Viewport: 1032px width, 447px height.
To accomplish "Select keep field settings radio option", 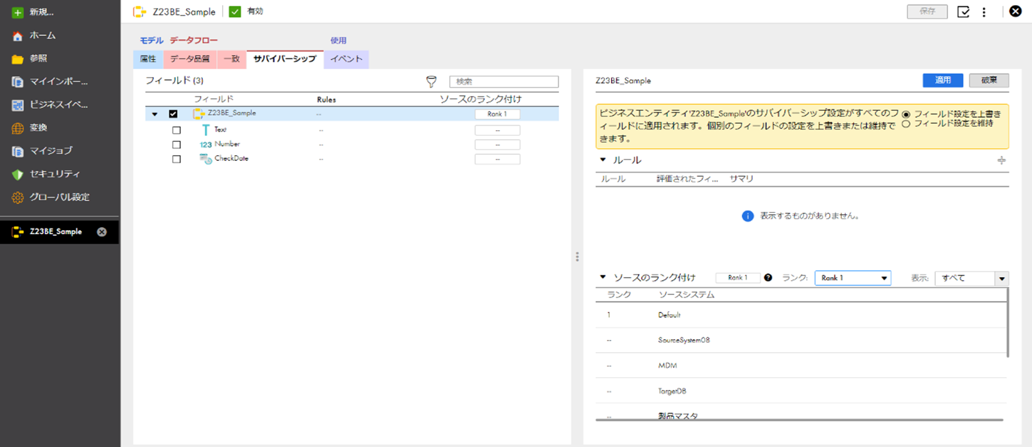I will pos(906,124).
